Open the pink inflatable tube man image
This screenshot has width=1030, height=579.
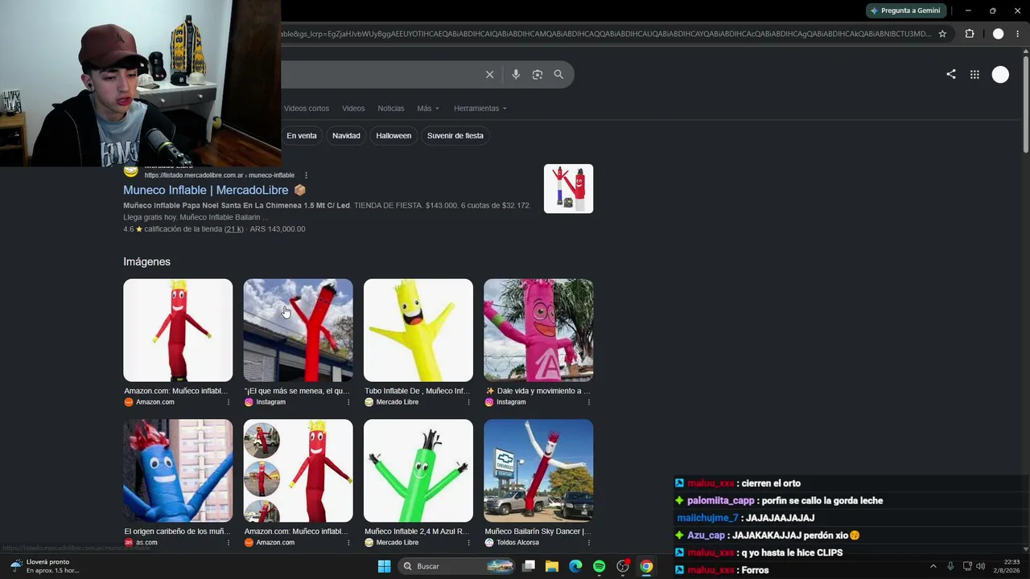click(538, 331)
